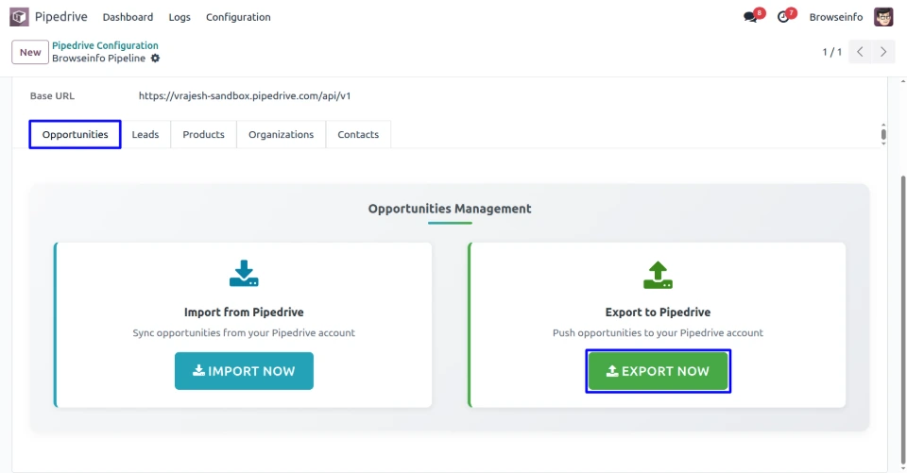Image resolution: width=907 pixels, height=473 pixels.
Task: Open the Configuration menu
Action: pos(238,17)
